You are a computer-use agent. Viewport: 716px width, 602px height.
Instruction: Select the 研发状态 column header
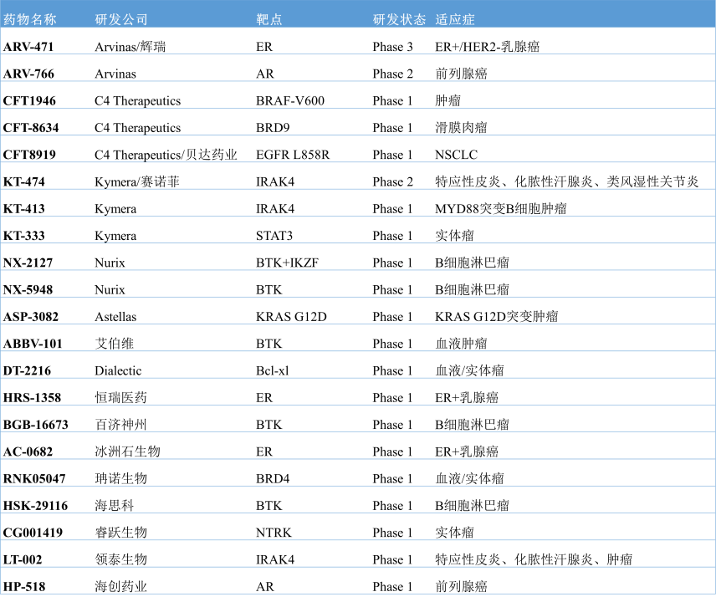point(399,19)
